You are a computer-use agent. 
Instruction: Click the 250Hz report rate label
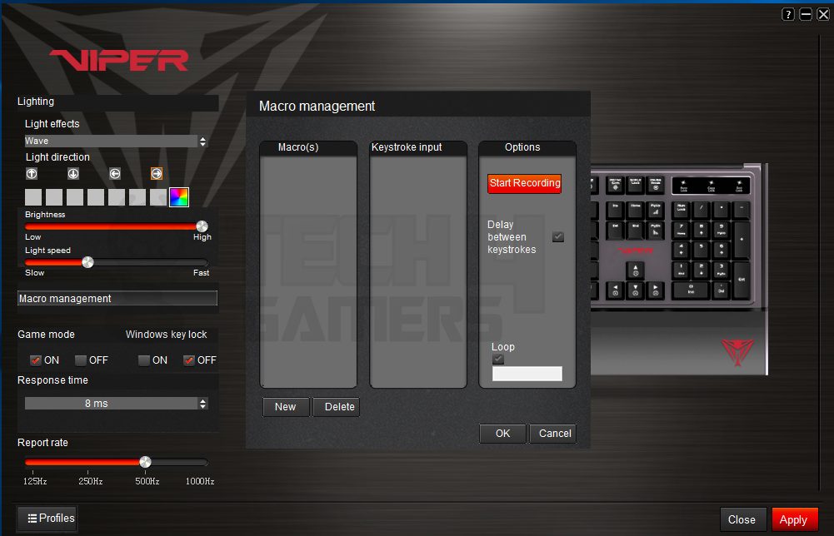91,481
